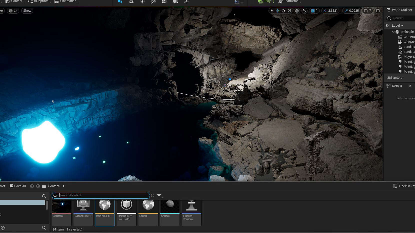Open the viewport Show menu
The image size is (415, 233).
tap(27, 11)
